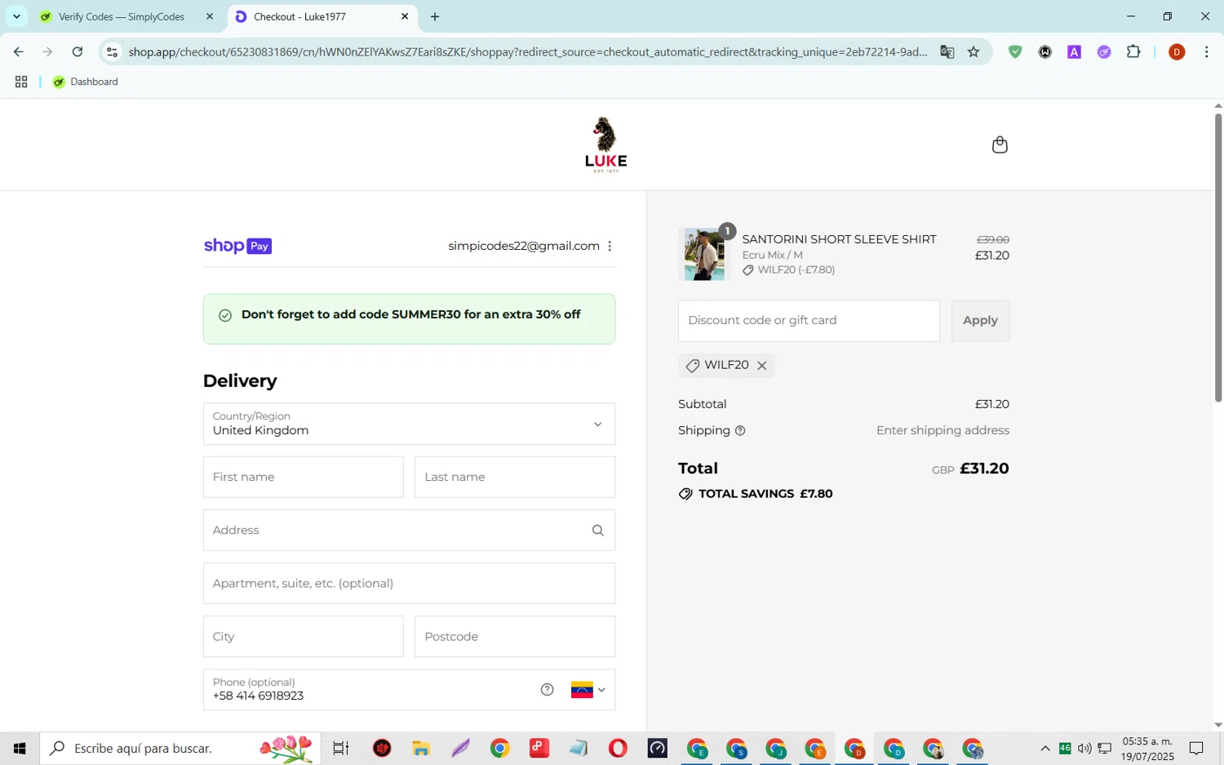This screenshot has height=765, width=1224.
Task: Close the Verify Codes tab
Action: (x=210, y=16)
